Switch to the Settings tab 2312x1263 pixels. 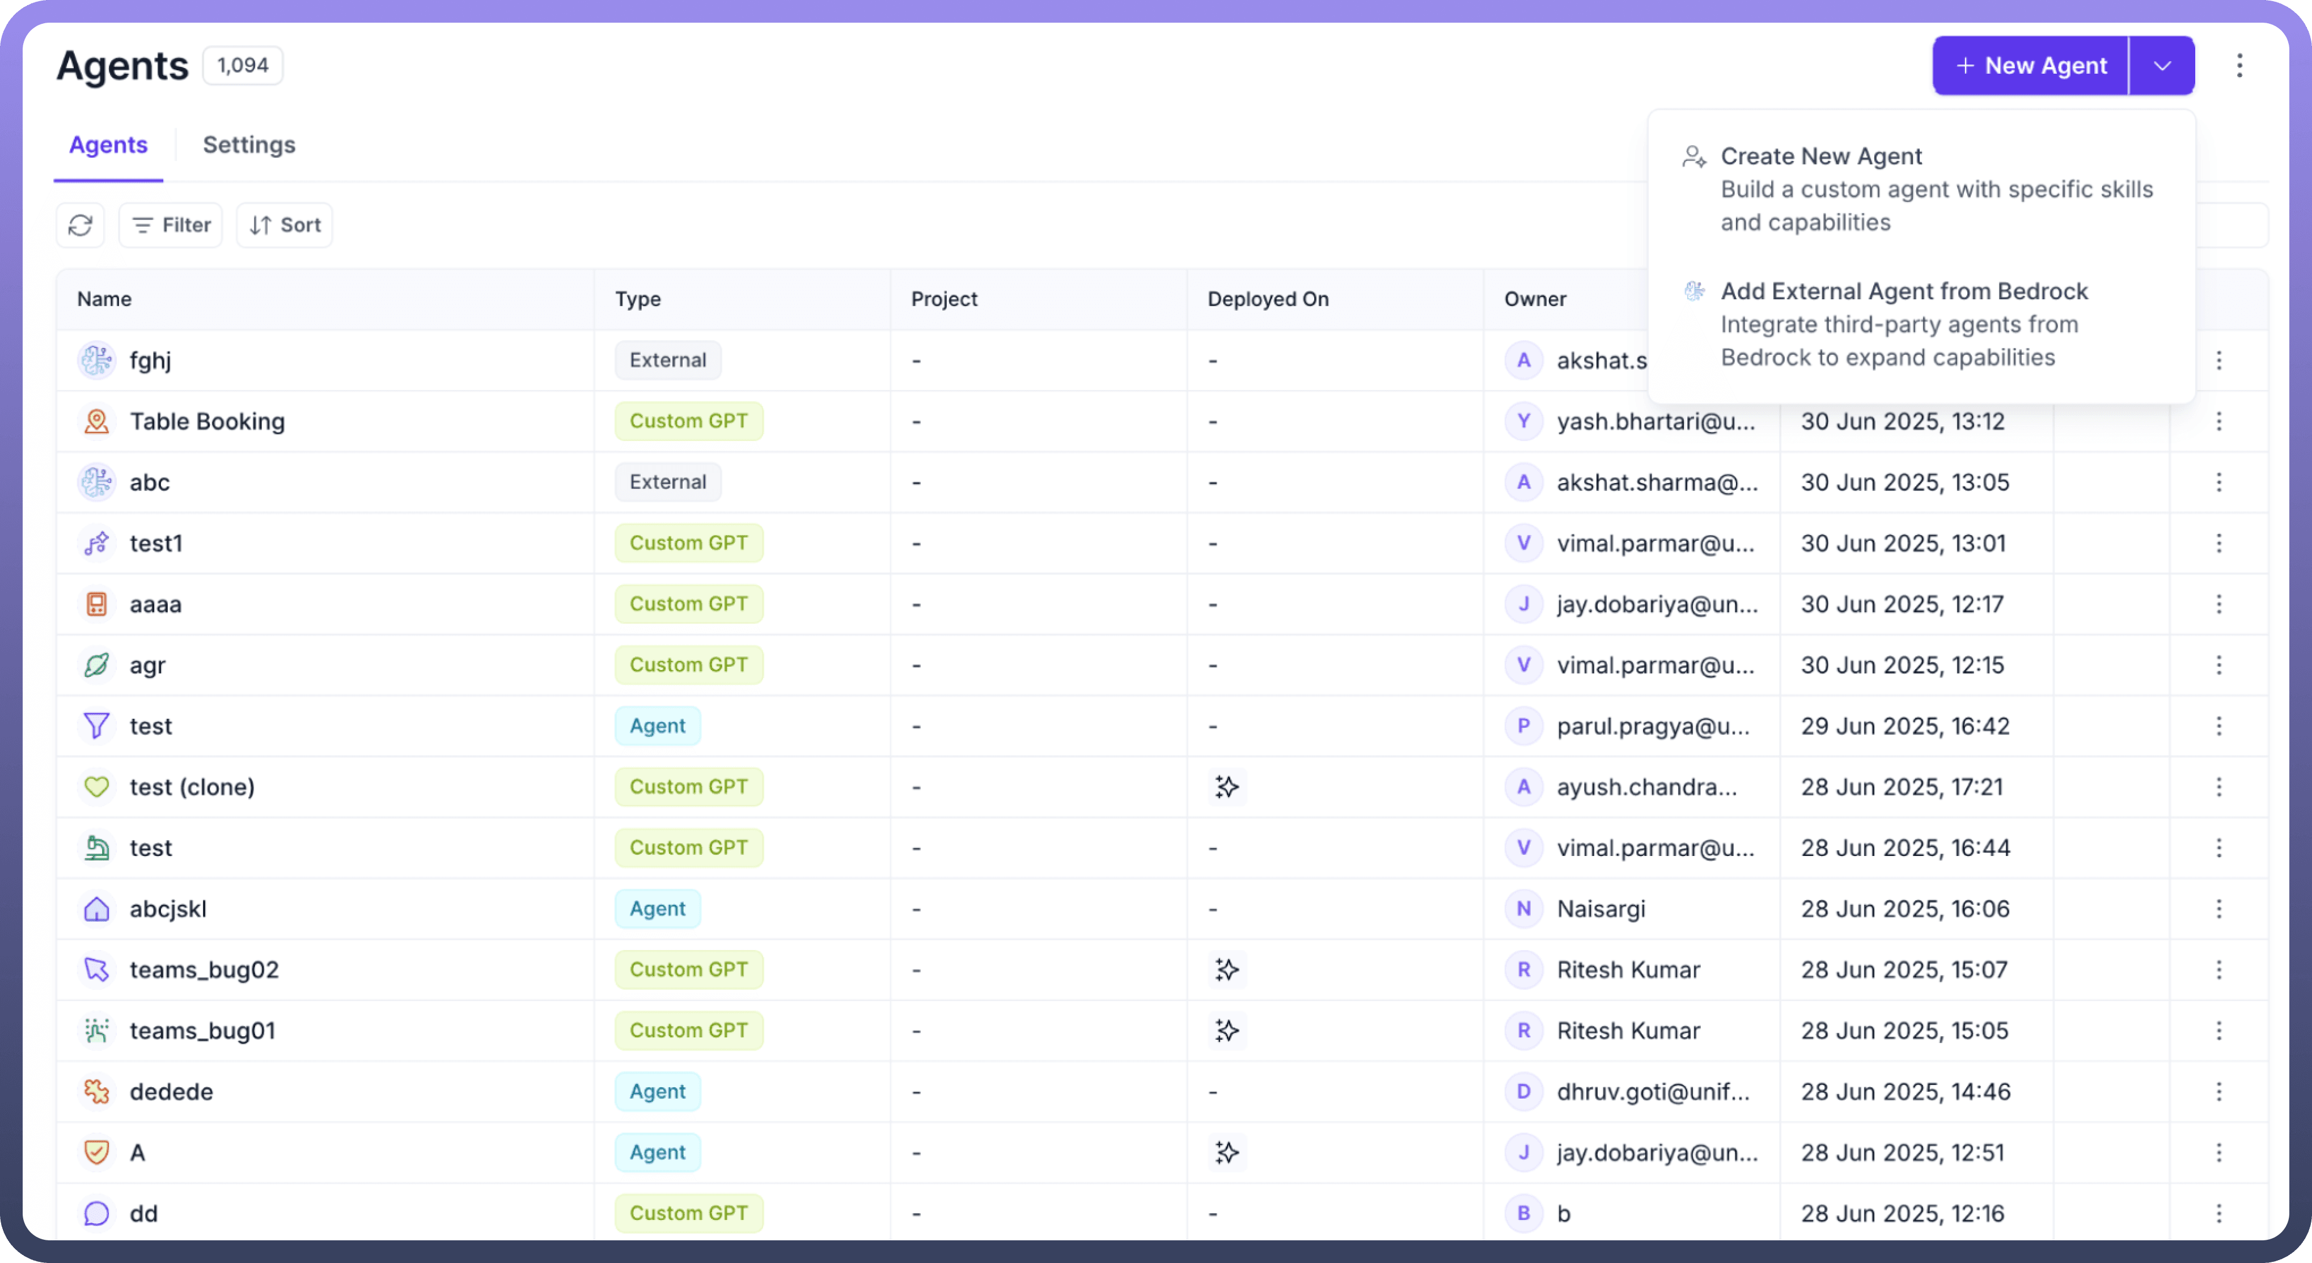(249, 145)
